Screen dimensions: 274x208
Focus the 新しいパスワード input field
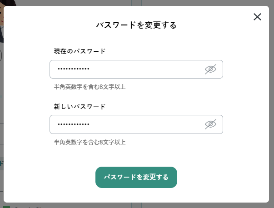pyautogui.click(x=136, y=124)
